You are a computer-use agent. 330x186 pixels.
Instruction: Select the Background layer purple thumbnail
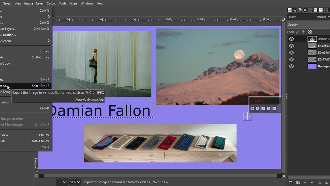click(312, 66)
